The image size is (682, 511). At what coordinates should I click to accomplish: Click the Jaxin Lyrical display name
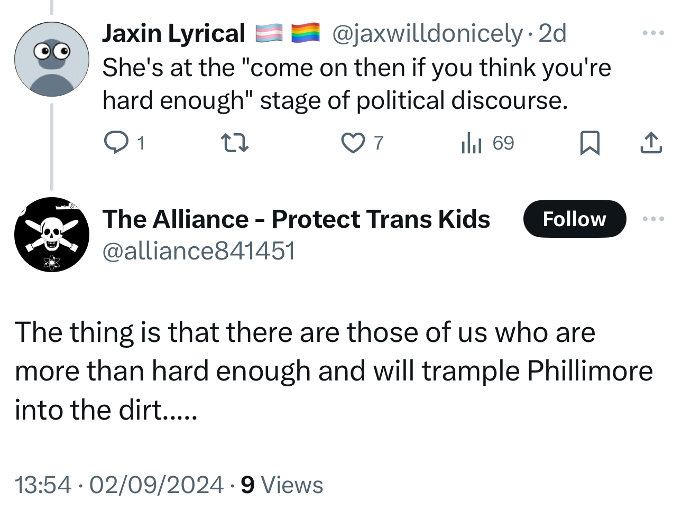[173, 33]
